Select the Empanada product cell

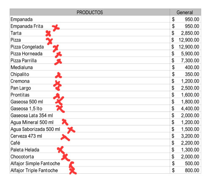coord(90,19)
